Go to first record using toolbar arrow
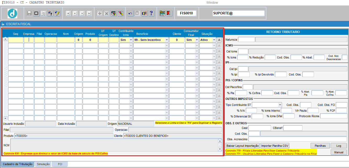 coord(68,13)
